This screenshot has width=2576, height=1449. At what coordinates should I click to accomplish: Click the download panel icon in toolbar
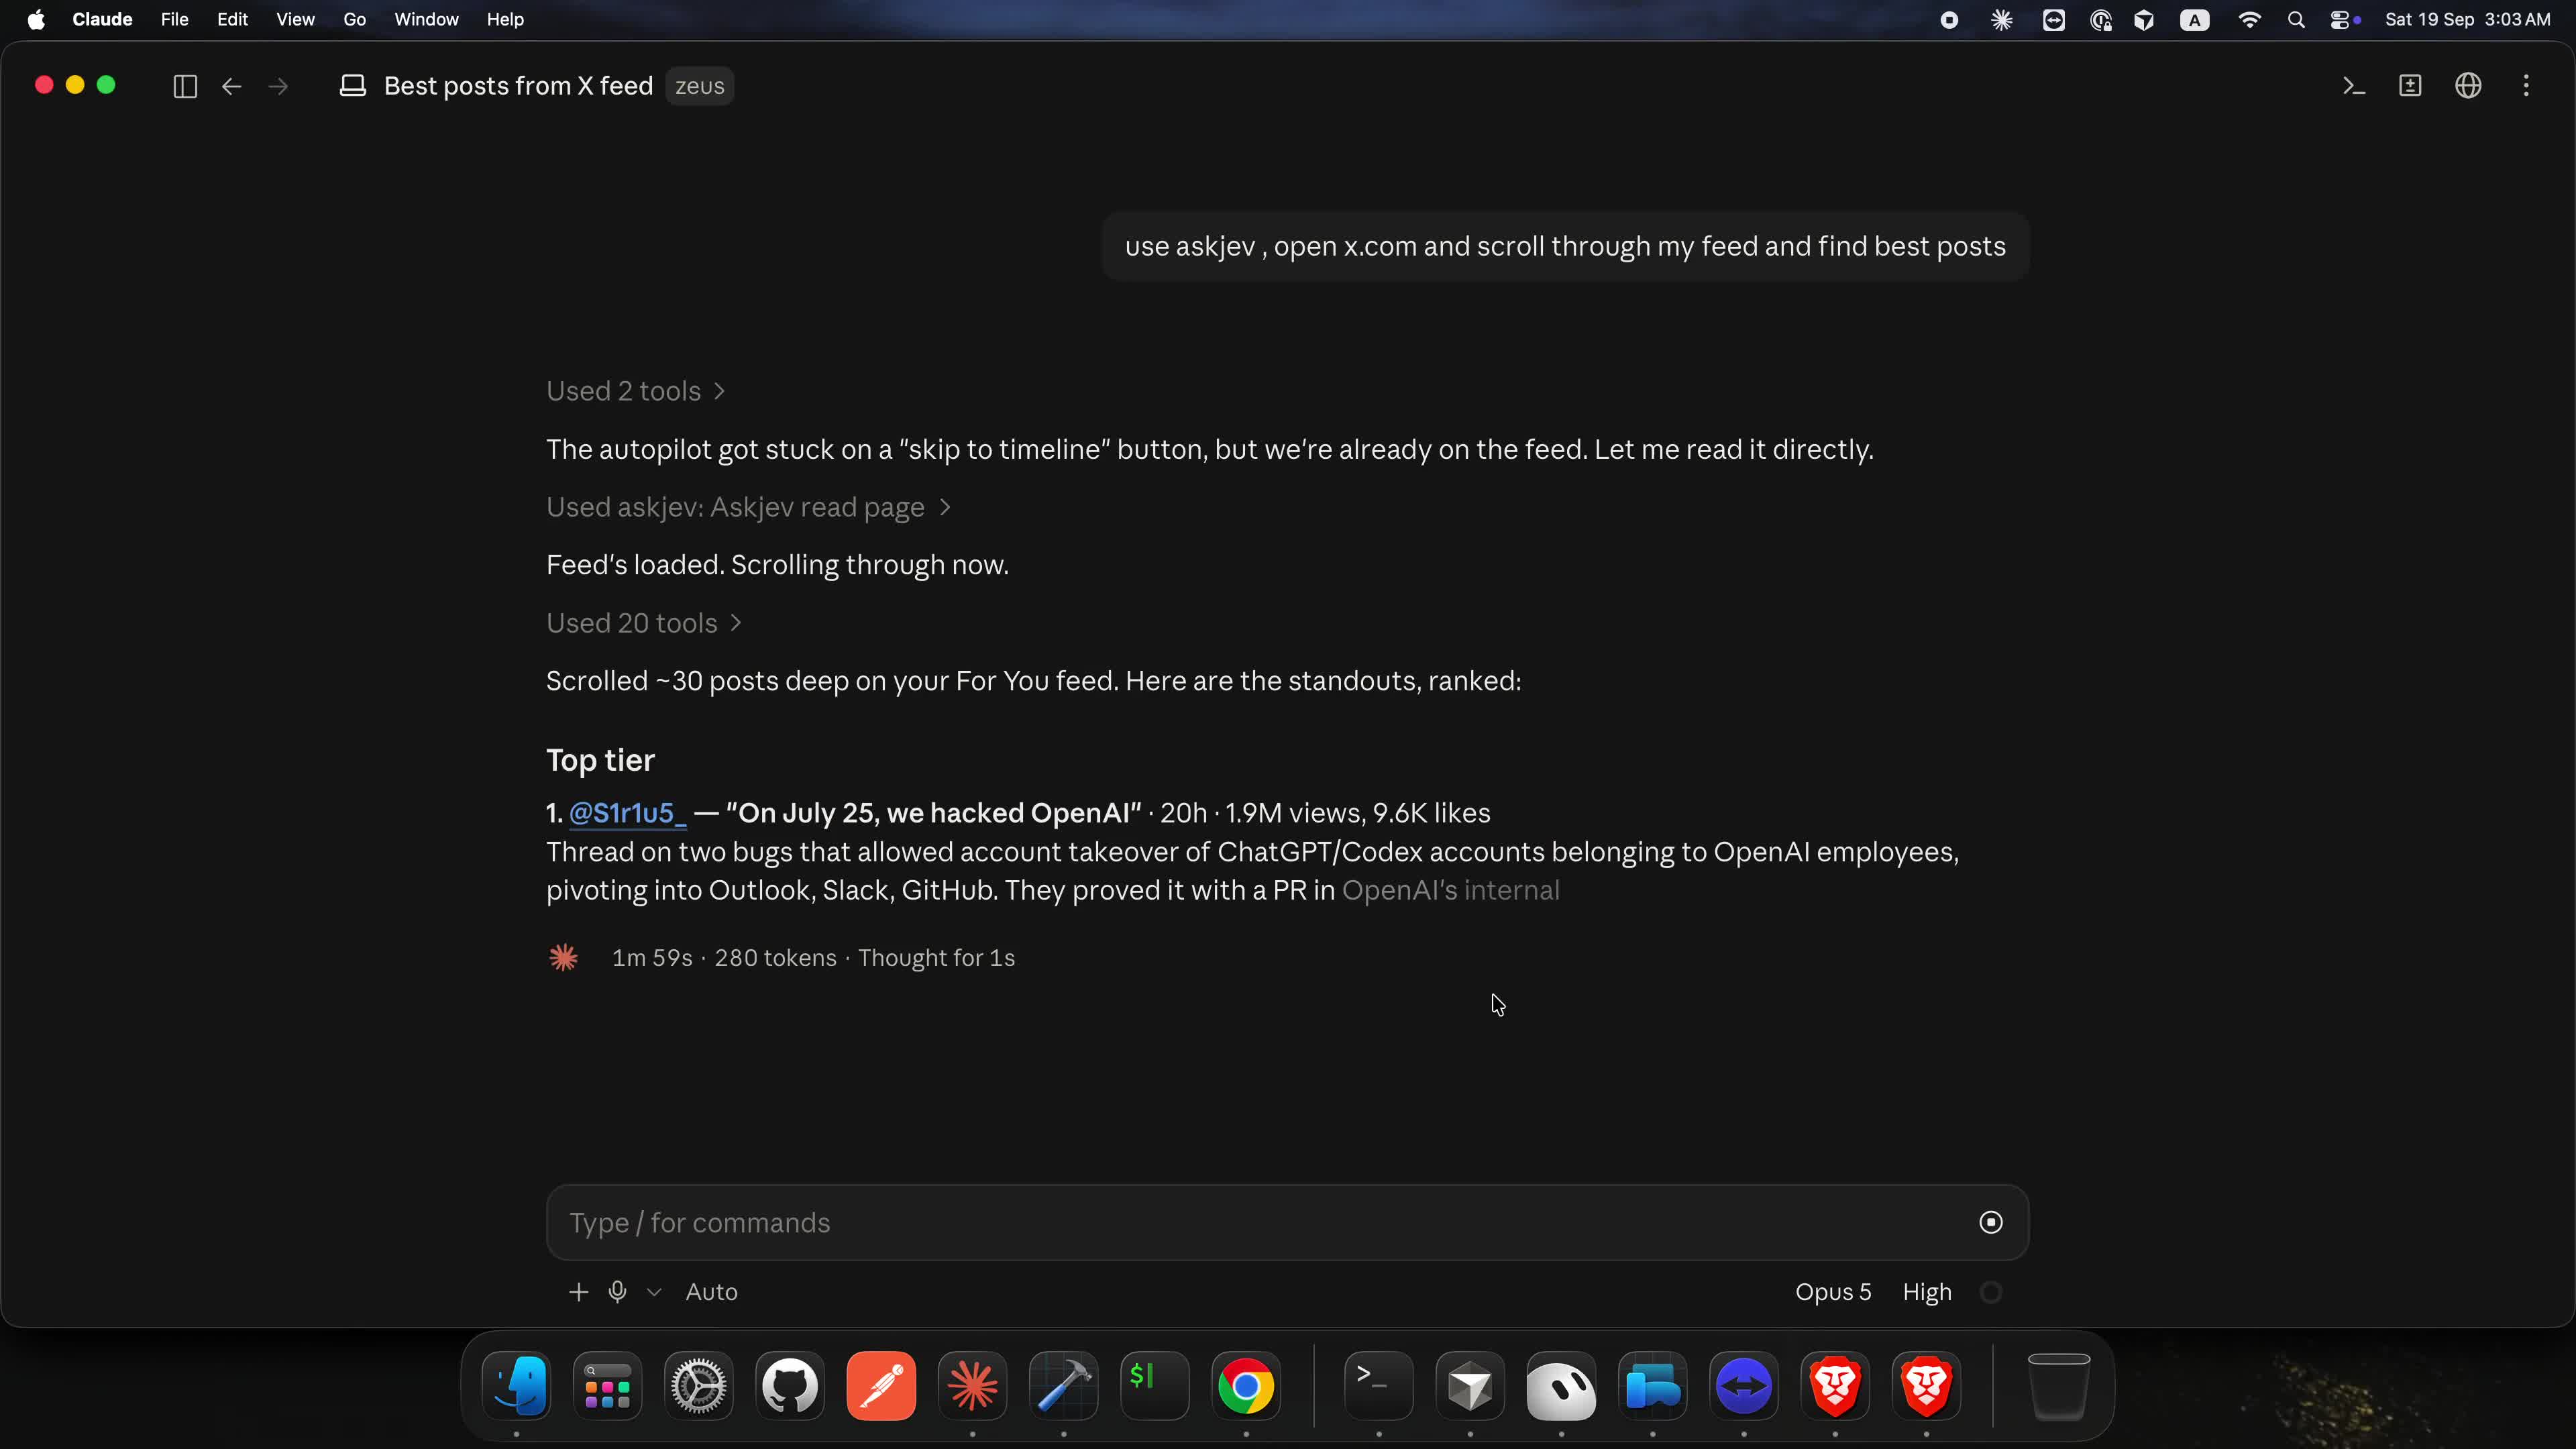[x=2411, y=86]
